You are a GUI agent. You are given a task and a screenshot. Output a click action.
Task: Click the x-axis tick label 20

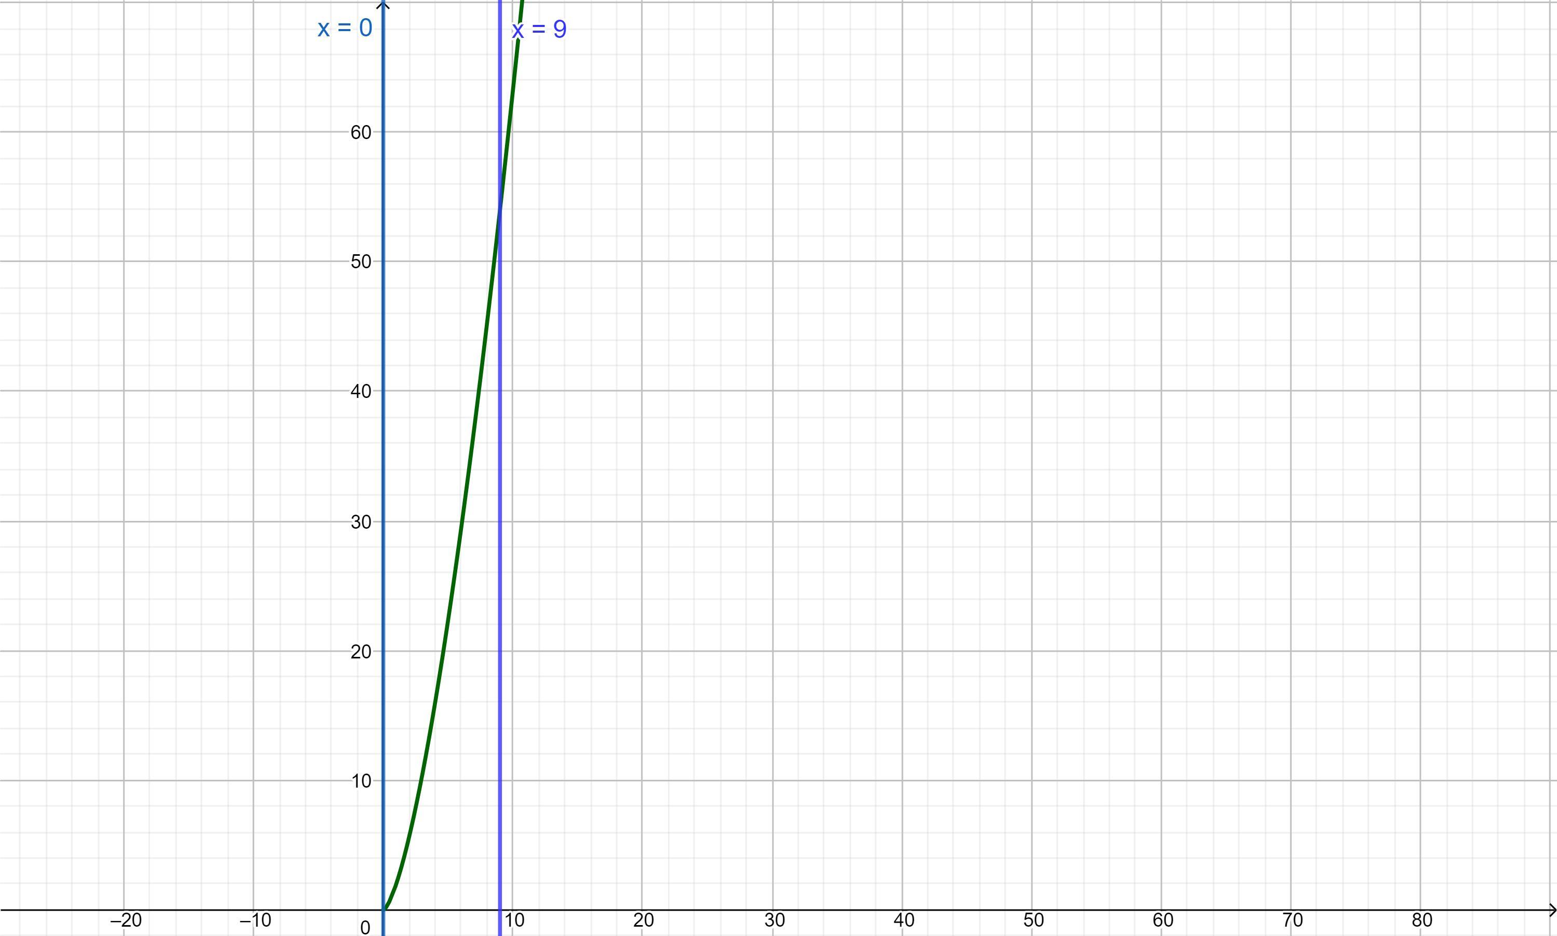pyautogui.click(x=644, y=920)
